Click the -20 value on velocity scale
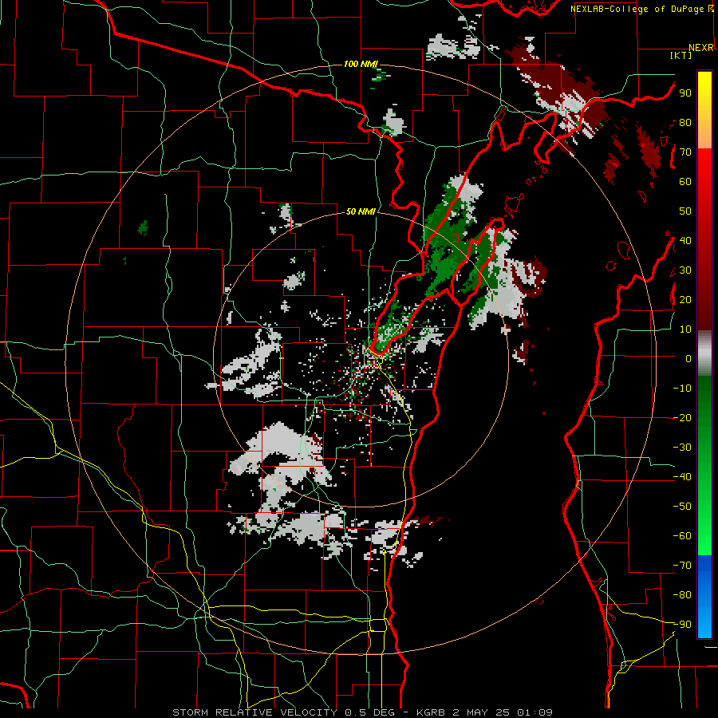This screenshot has height=718, width=718. tap(682, 417)
